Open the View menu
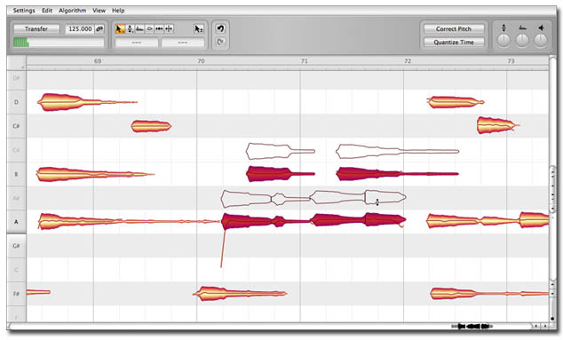The height and width of the screenshot is (340, 563). (x=99, y=11)
